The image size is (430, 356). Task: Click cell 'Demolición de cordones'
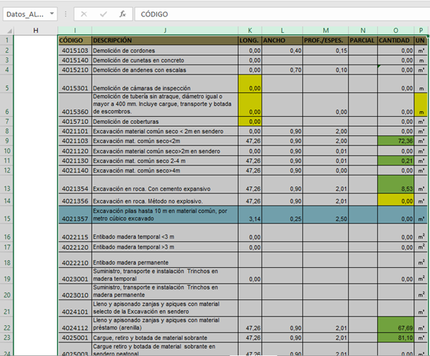[x=165, y=50]
